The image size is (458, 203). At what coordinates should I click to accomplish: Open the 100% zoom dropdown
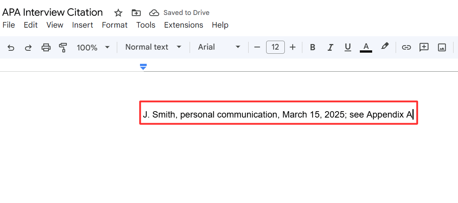tap(93, 47)
